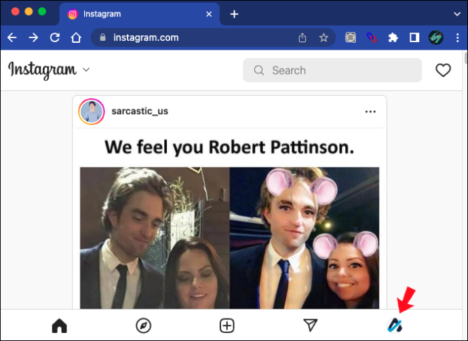The image size is (468, 341).
Task: Open the Extensions puzzle icon
Action: [x=393, y=37]
